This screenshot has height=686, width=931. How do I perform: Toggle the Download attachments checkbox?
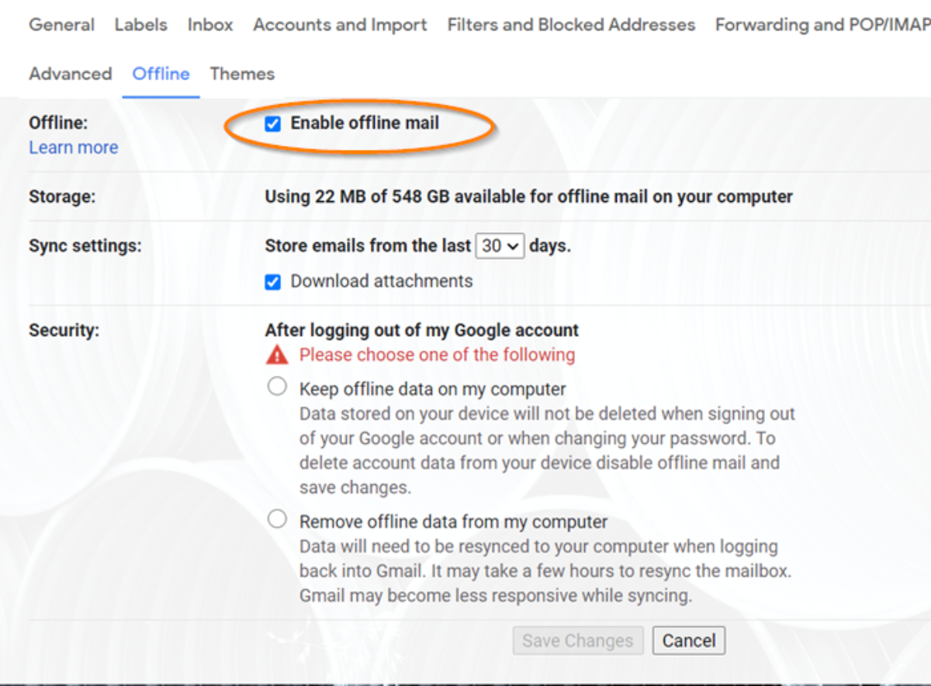pyautogui.click(x=272, y=282)
